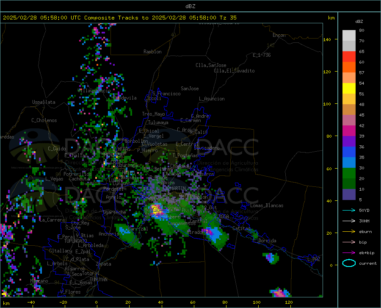The width and height of the screenshot is (381, 308).
Task: Click the 'Tulumaya' map label
Action: click(x=158, y=122)
